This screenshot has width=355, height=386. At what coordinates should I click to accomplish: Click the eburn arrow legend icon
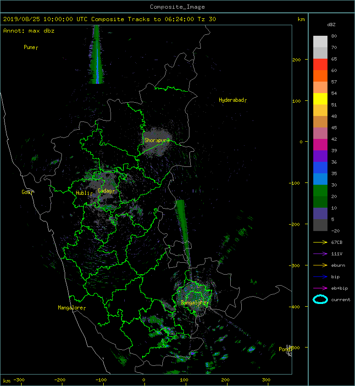(x=320, y=265)
